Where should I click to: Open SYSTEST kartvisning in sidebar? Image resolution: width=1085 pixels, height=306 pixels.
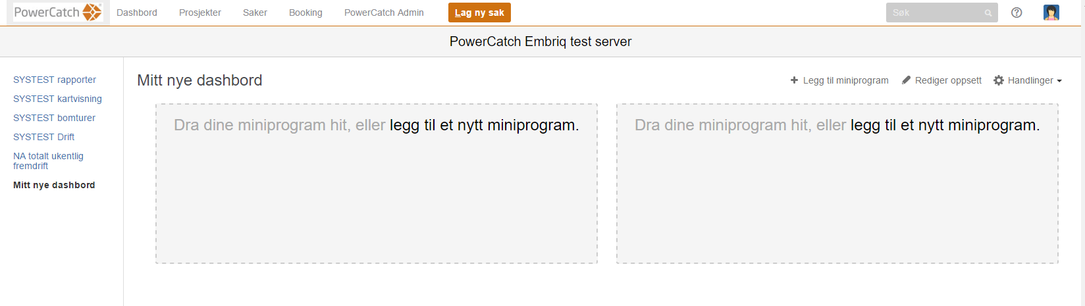[x=57, y=99]
